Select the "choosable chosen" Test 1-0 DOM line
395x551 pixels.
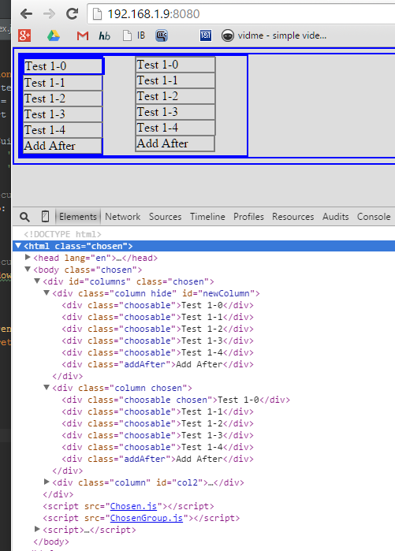[176, 400]
